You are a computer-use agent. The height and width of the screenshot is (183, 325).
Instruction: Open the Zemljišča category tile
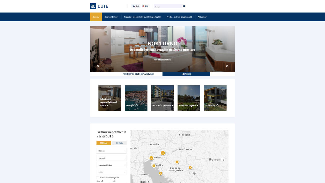tap(136, 98)
